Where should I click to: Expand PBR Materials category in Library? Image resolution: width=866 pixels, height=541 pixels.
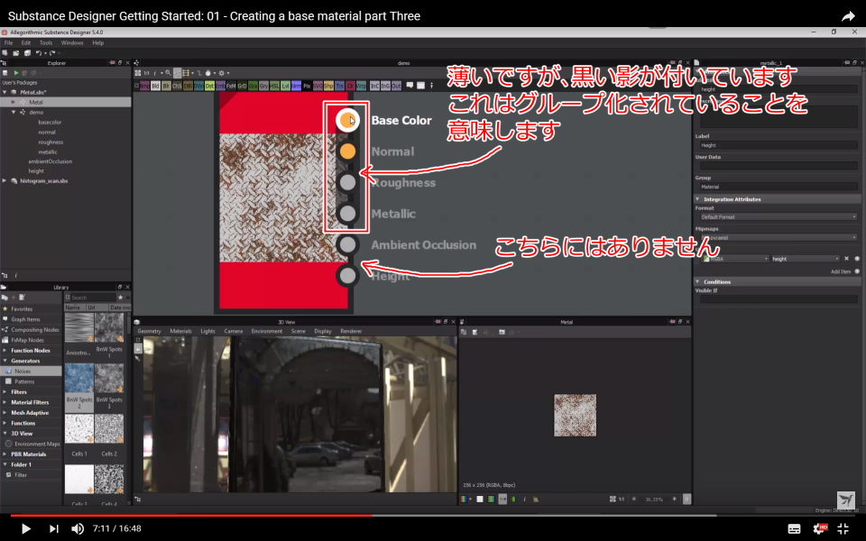[5, 454]
